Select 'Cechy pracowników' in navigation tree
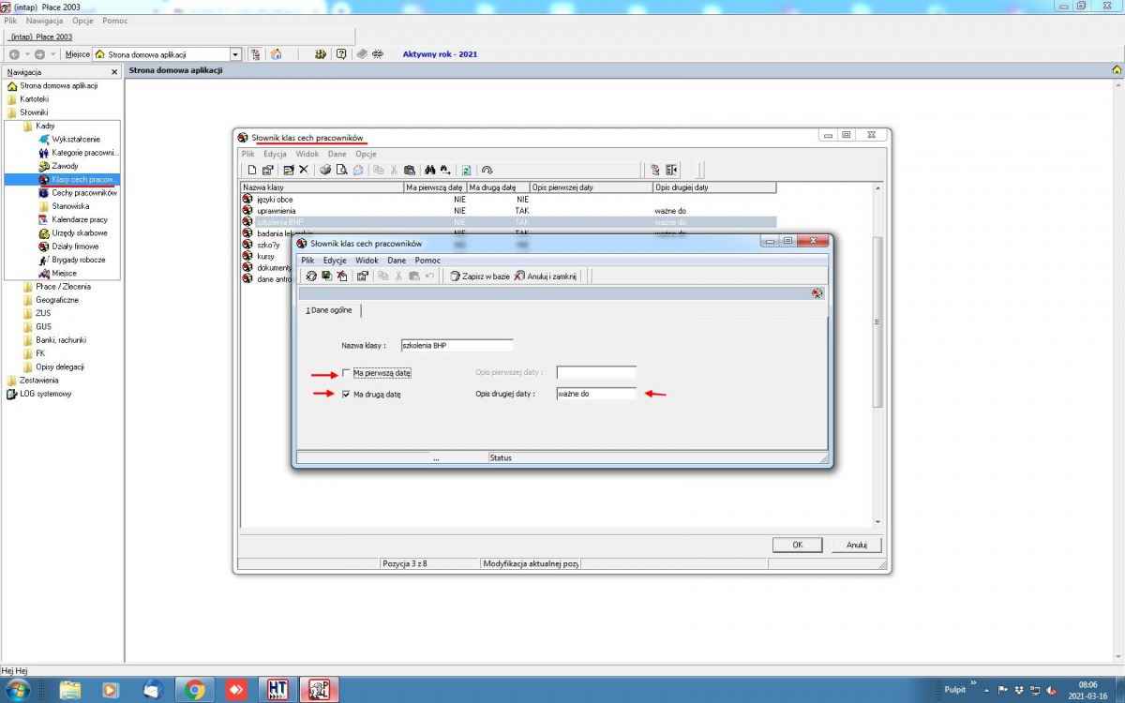Screen dimensions: 1125x703 click(78, 192)
